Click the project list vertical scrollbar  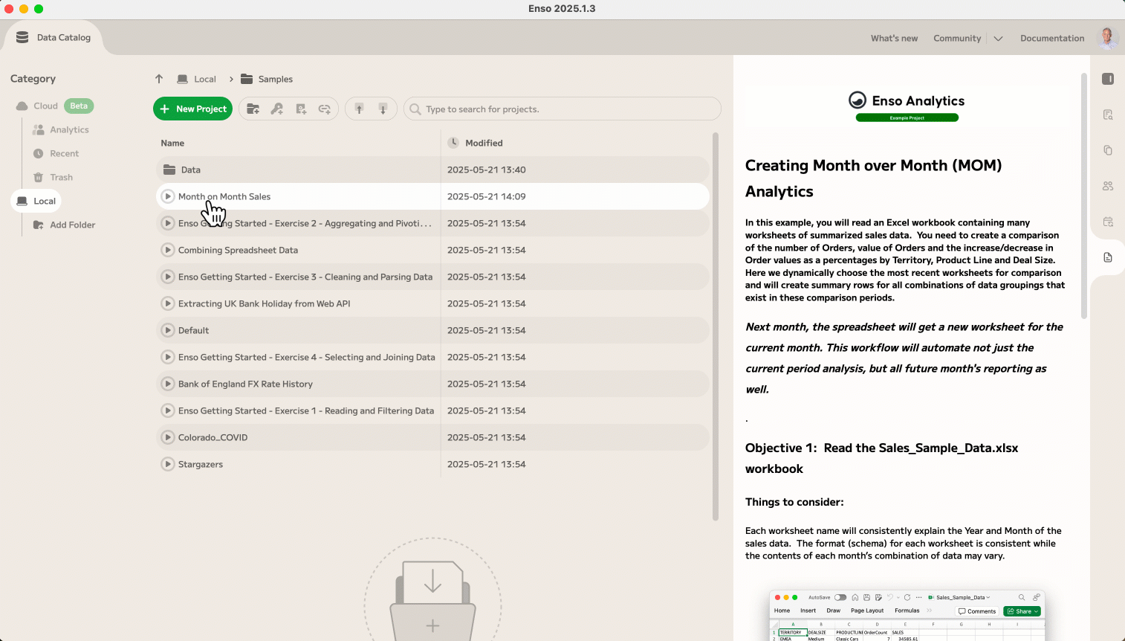tap(716, 327)
